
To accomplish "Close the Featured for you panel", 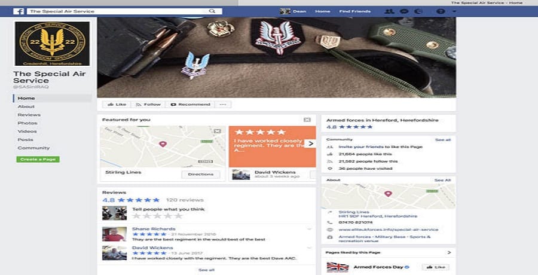I will click(x=307, y=120).
